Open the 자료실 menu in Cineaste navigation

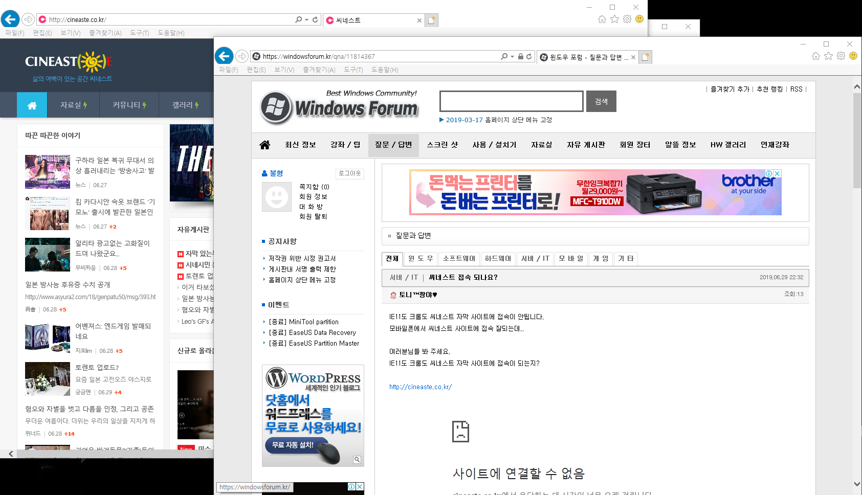click(73, 105)
